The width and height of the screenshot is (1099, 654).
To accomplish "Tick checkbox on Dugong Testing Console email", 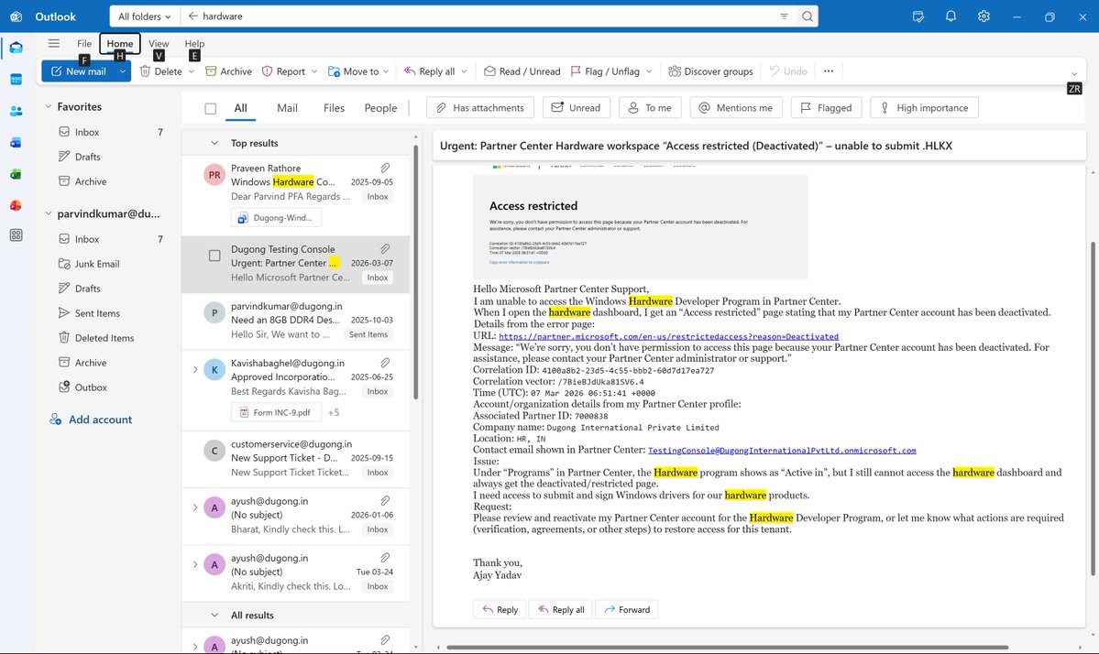I will pos(214,256).
